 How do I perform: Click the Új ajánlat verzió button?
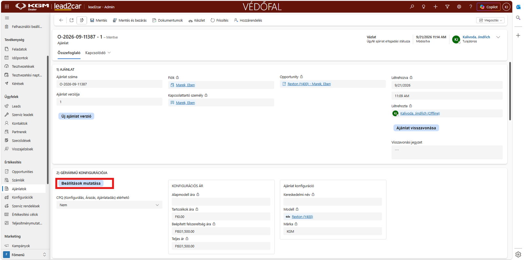pyautogui.click(x=76, y=116)
